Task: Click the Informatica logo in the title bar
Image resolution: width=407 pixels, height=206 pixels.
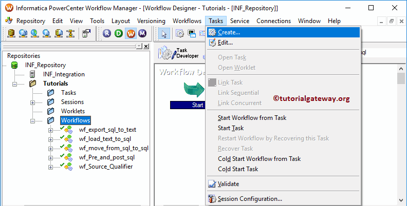Action: (x=9, y=8)
